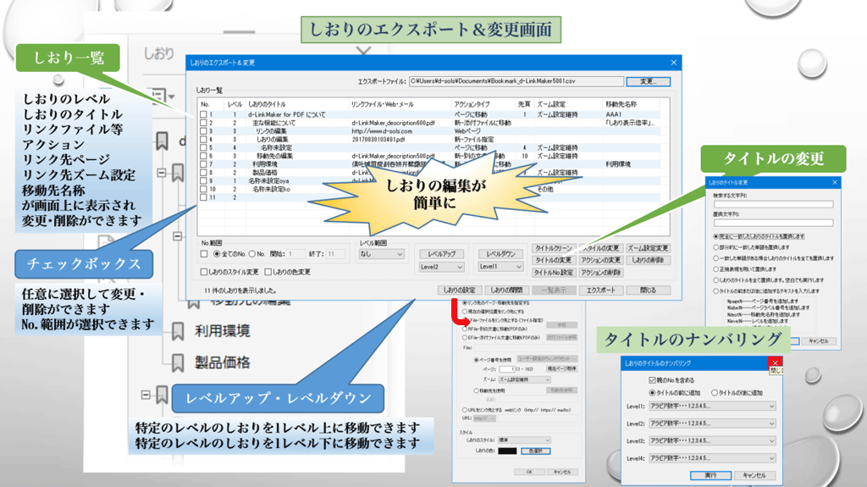Collapse the tree node below 製品価格

coord(147,395)
